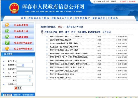
Task: Switch to 主题分类 tab
Action: tap(7, 95)
